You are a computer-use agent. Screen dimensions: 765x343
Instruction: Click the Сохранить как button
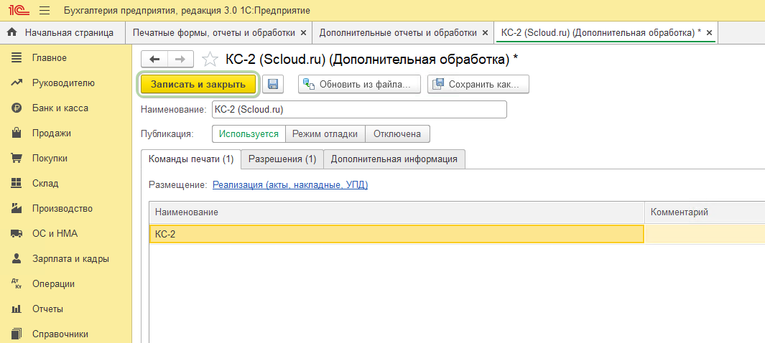(x=478, y=84)
